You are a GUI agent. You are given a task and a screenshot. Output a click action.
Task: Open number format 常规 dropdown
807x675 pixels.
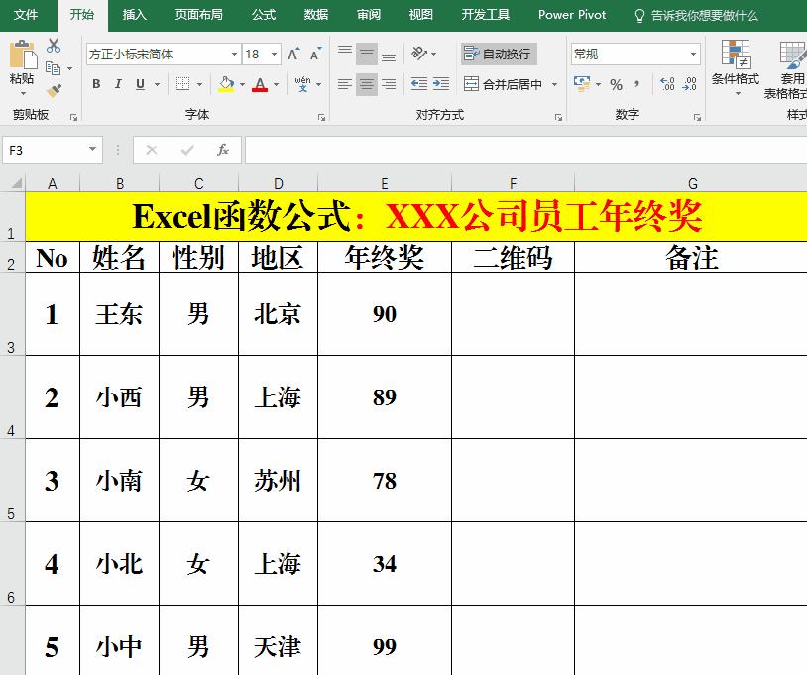pos(693,55)
